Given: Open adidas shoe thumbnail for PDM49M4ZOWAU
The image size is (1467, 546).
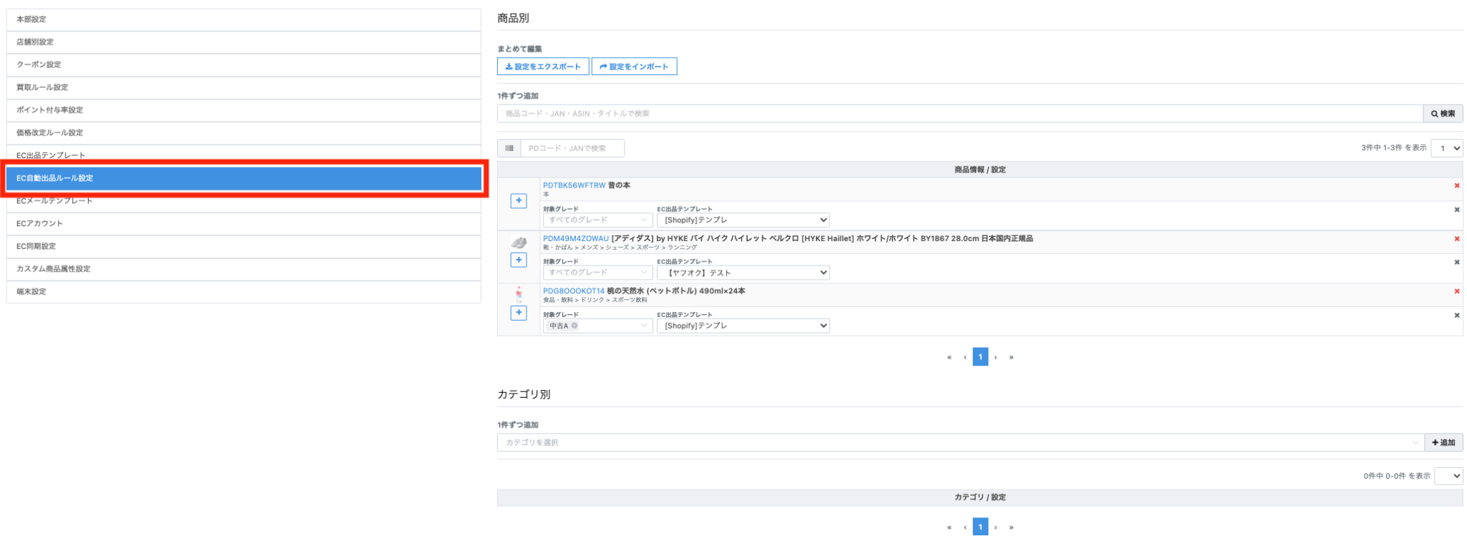Looking at the screenshot, I should [519, 243].
